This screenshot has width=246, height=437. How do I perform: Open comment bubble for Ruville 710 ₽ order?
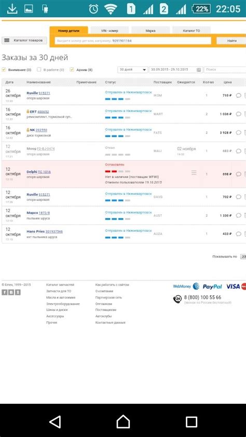click(239, 95)
